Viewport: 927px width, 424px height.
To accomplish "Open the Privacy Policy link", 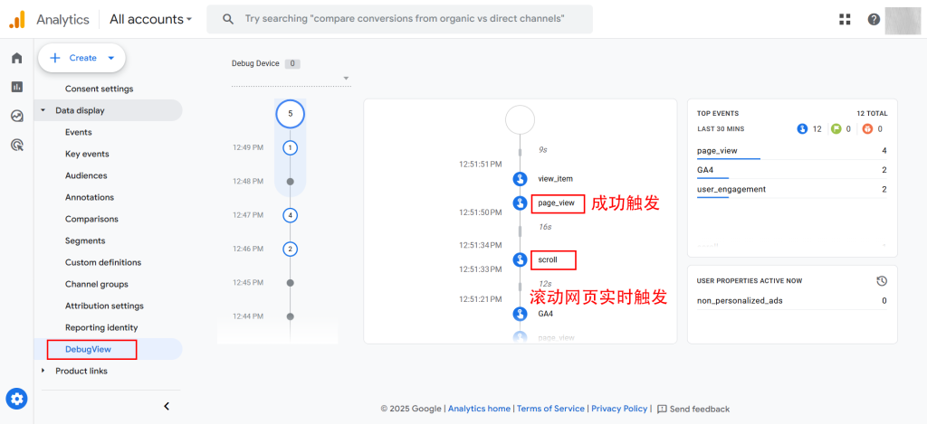I will pos(619,409).
